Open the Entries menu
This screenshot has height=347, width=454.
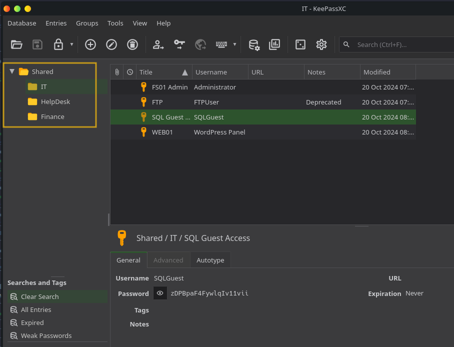tap(56, 23)
